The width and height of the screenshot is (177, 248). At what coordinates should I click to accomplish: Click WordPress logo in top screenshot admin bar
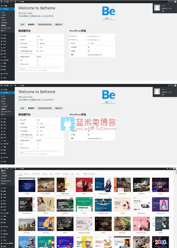coord(2,2)
